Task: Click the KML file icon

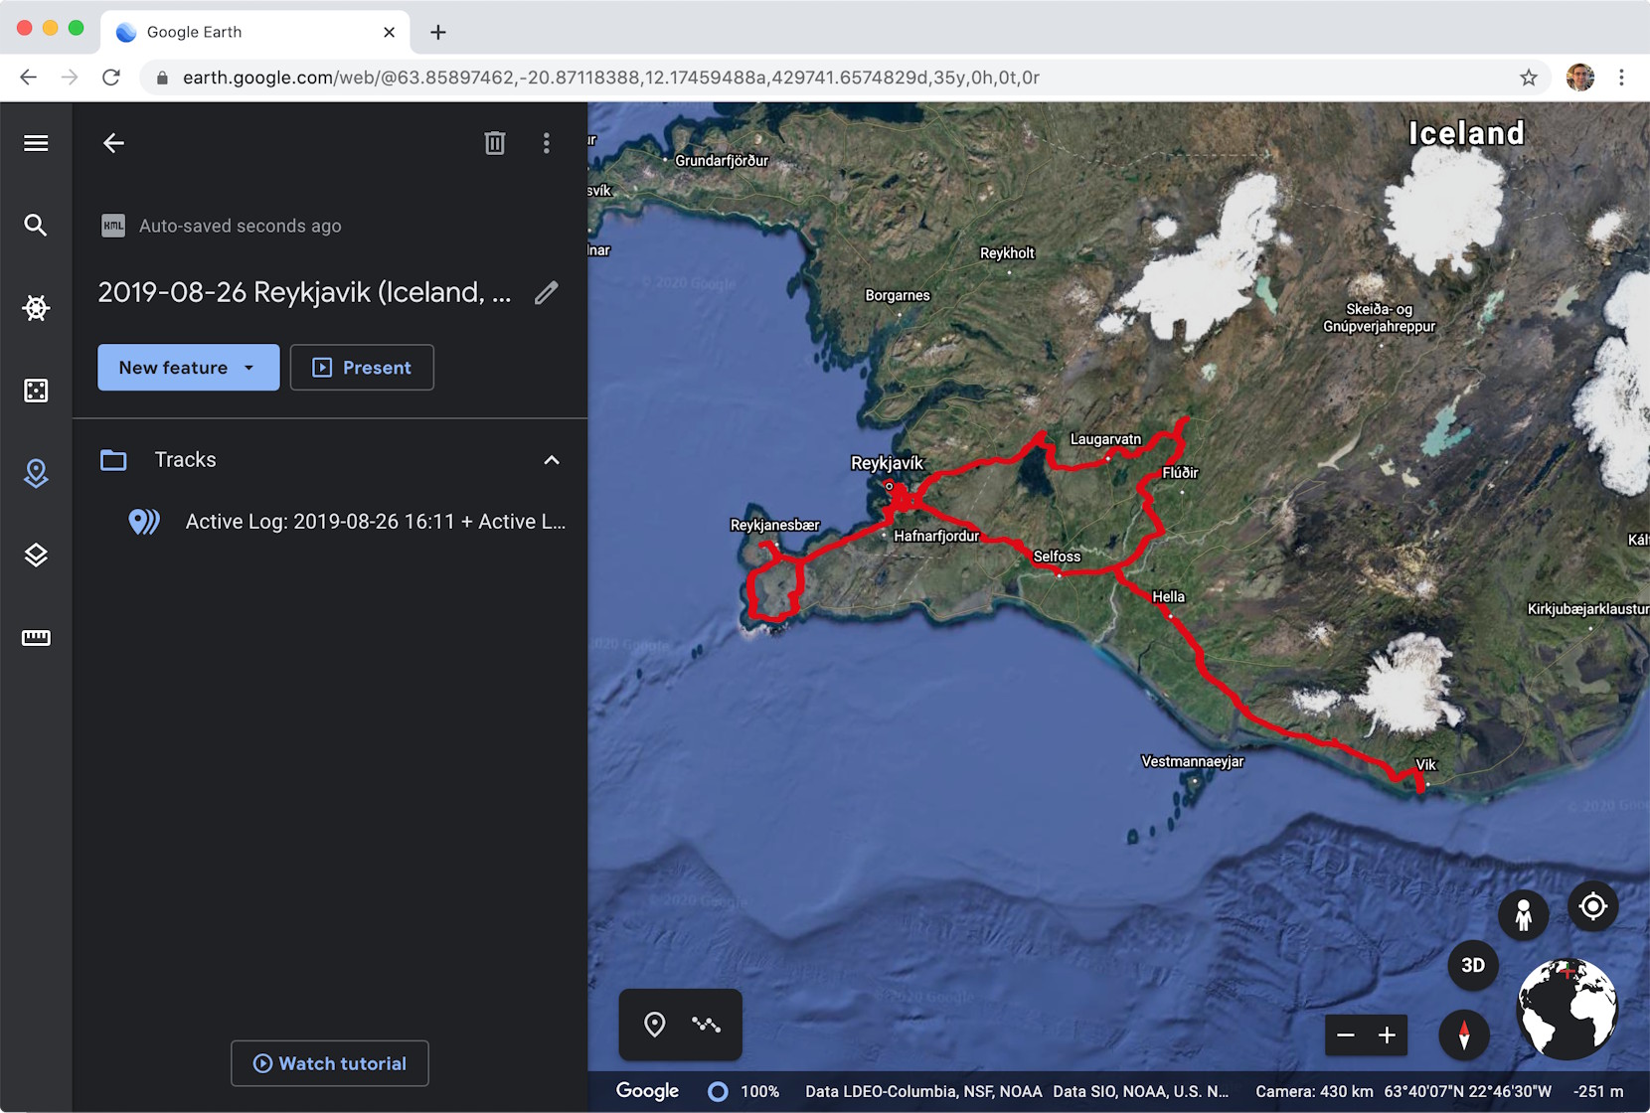Action: point(113,226)
